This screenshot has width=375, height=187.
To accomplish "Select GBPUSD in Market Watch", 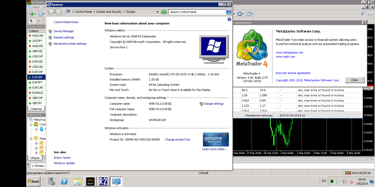I will click(36, 51).
